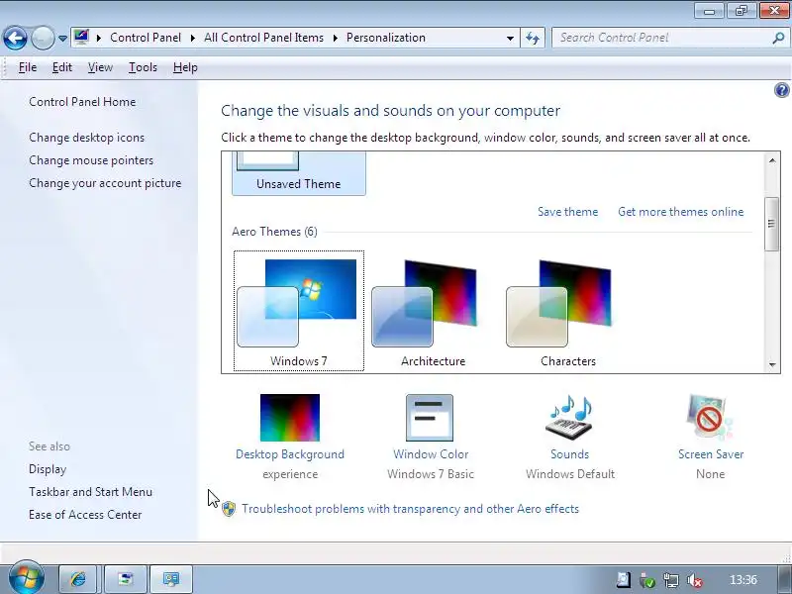Click All Control Panel Items breadcrumb
Image resolution: width=792 pixels, height=594 pixels.
[x=263, y=38]
